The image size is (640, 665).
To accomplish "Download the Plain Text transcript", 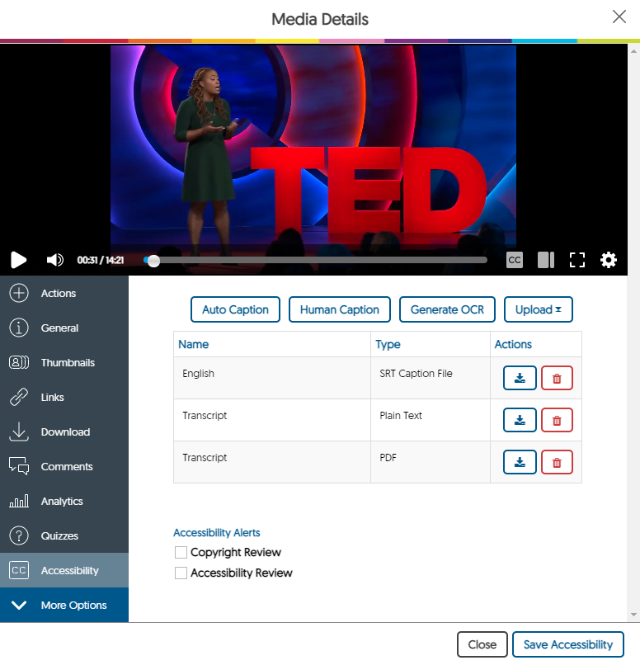I will [x=520, y=420].
